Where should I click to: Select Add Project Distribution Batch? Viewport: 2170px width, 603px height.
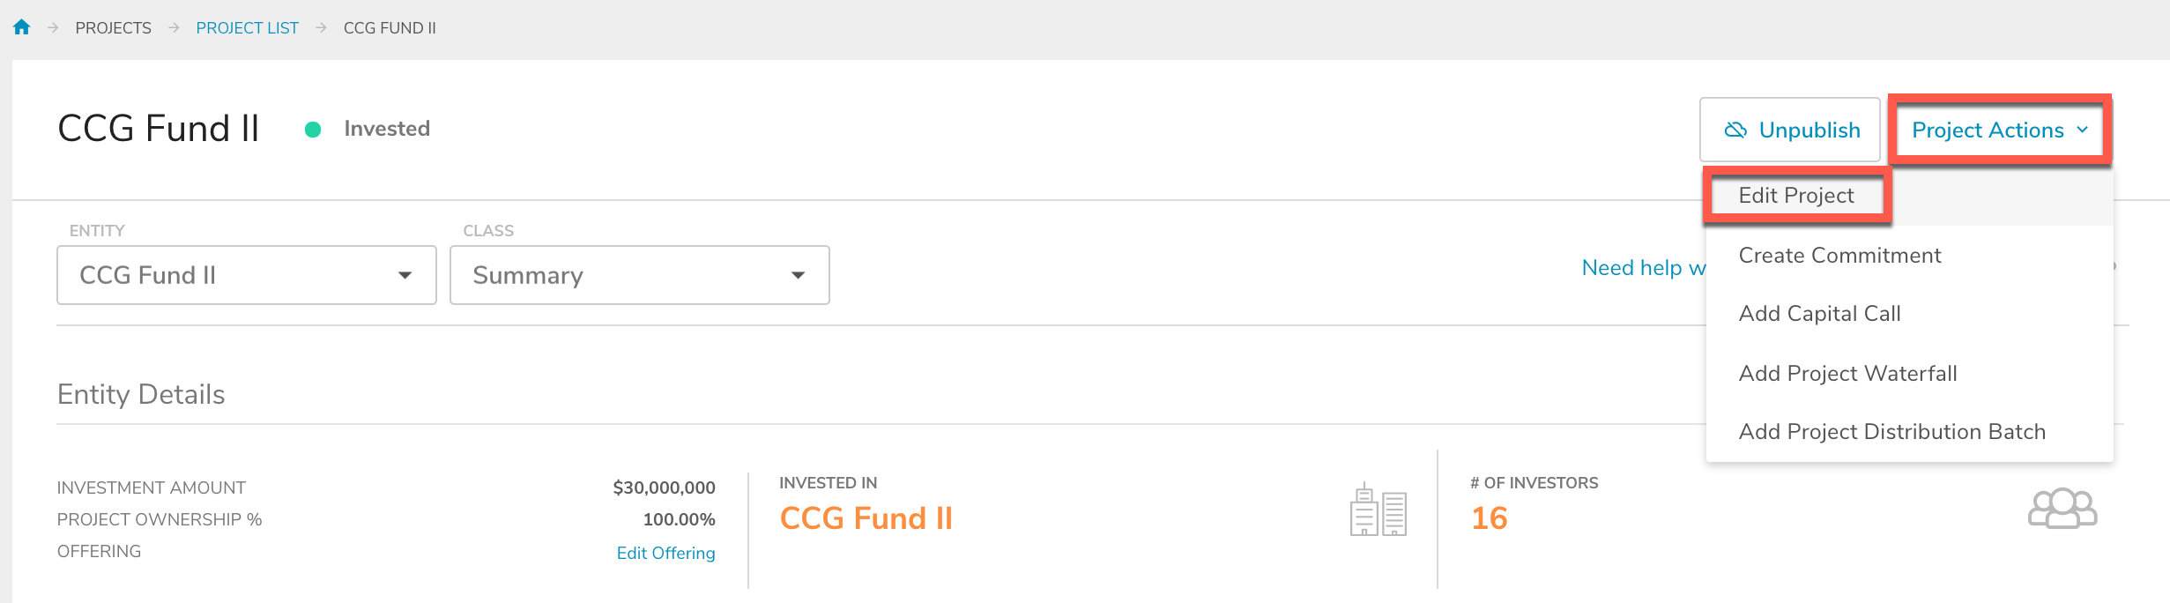tap(1891, 432)
